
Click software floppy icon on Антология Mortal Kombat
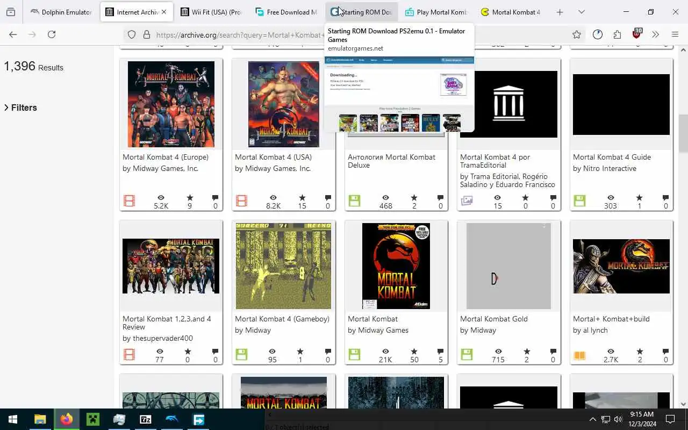pyautogui.click(x=354, y=201)
